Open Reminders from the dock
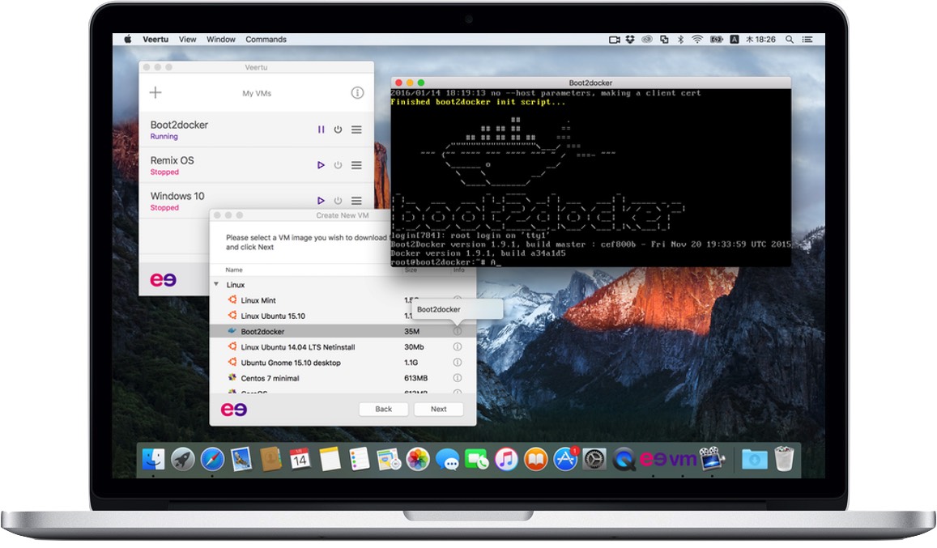 click(359, 460)
